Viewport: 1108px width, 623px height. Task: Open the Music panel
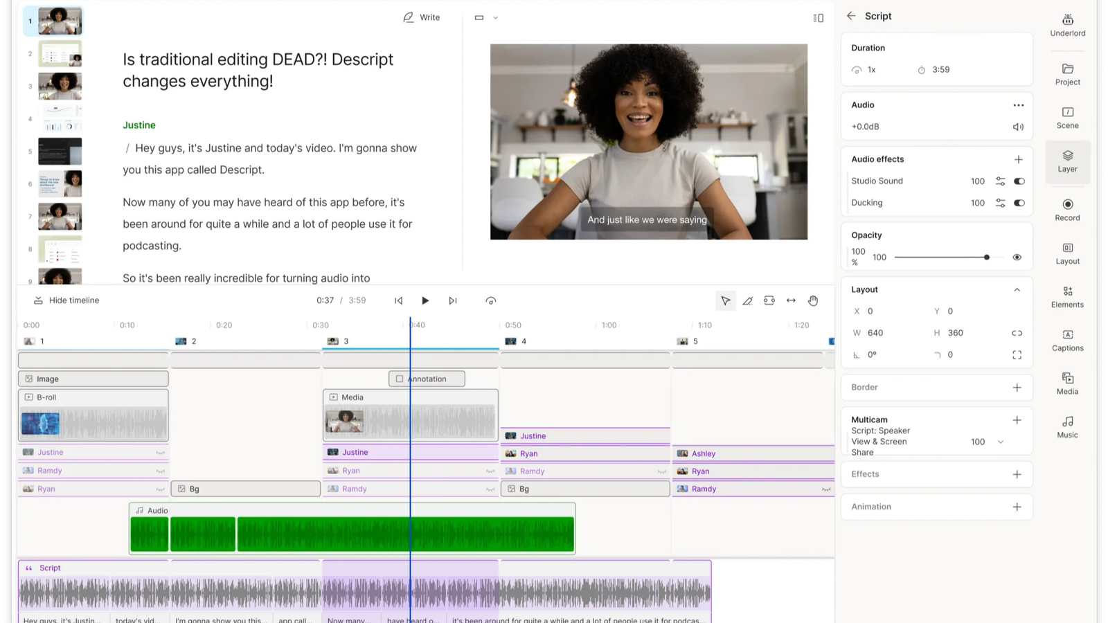pyautogui.click(x=1067, y=427)
